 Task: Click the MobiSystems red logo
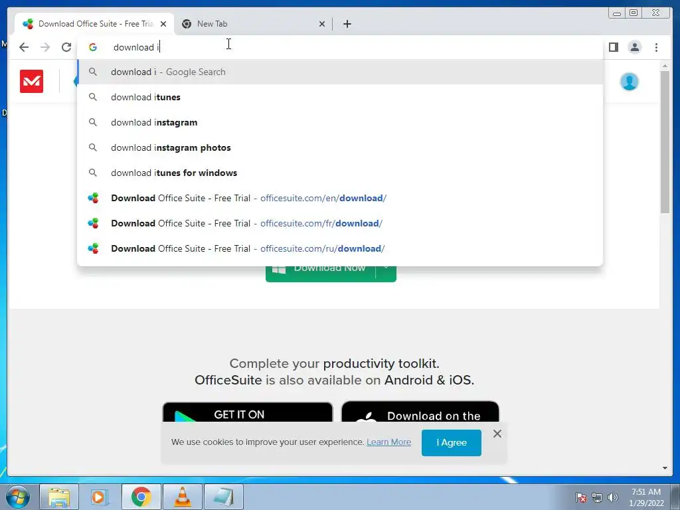[32, 81]
